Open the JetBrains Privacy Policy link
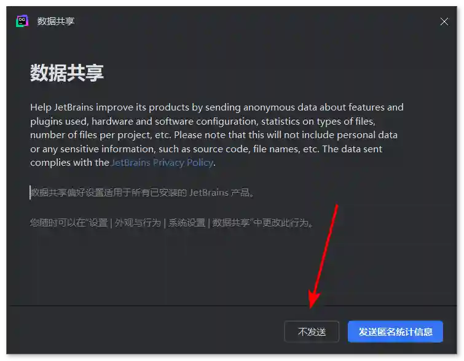 [162, 163]
